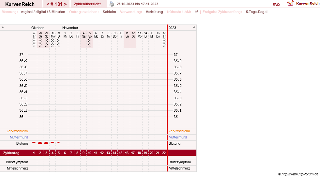
Task: Select date column 4. Sa
Action: click(84, 35)
